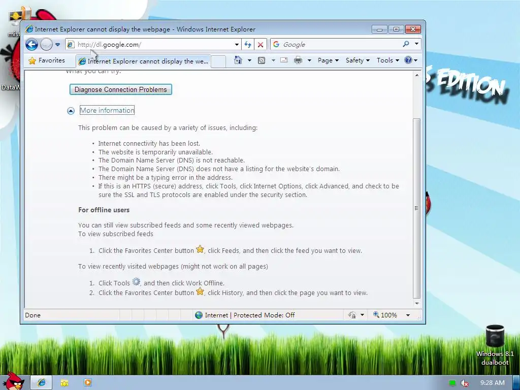The width and height of the screenshot is (520, 390).
Task: Open the 'Windows 8.1 dualboot' desktop icon
Action: (x=495, y=345)
